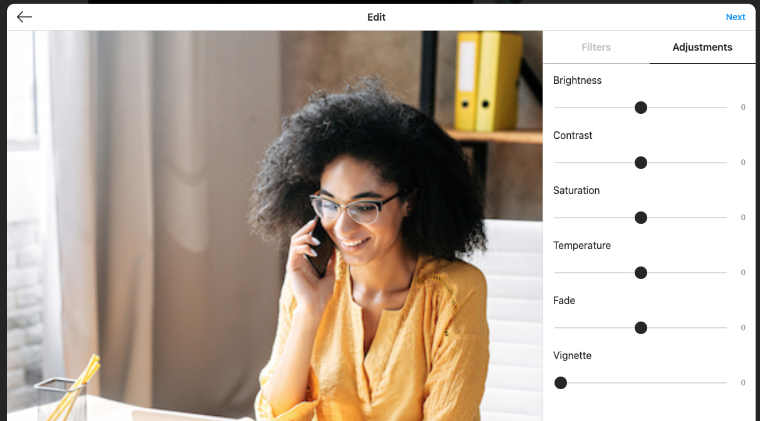This screenshot has width=760, height=421.
Task: Click the Fade slider handle
Action: pos(640,328)
